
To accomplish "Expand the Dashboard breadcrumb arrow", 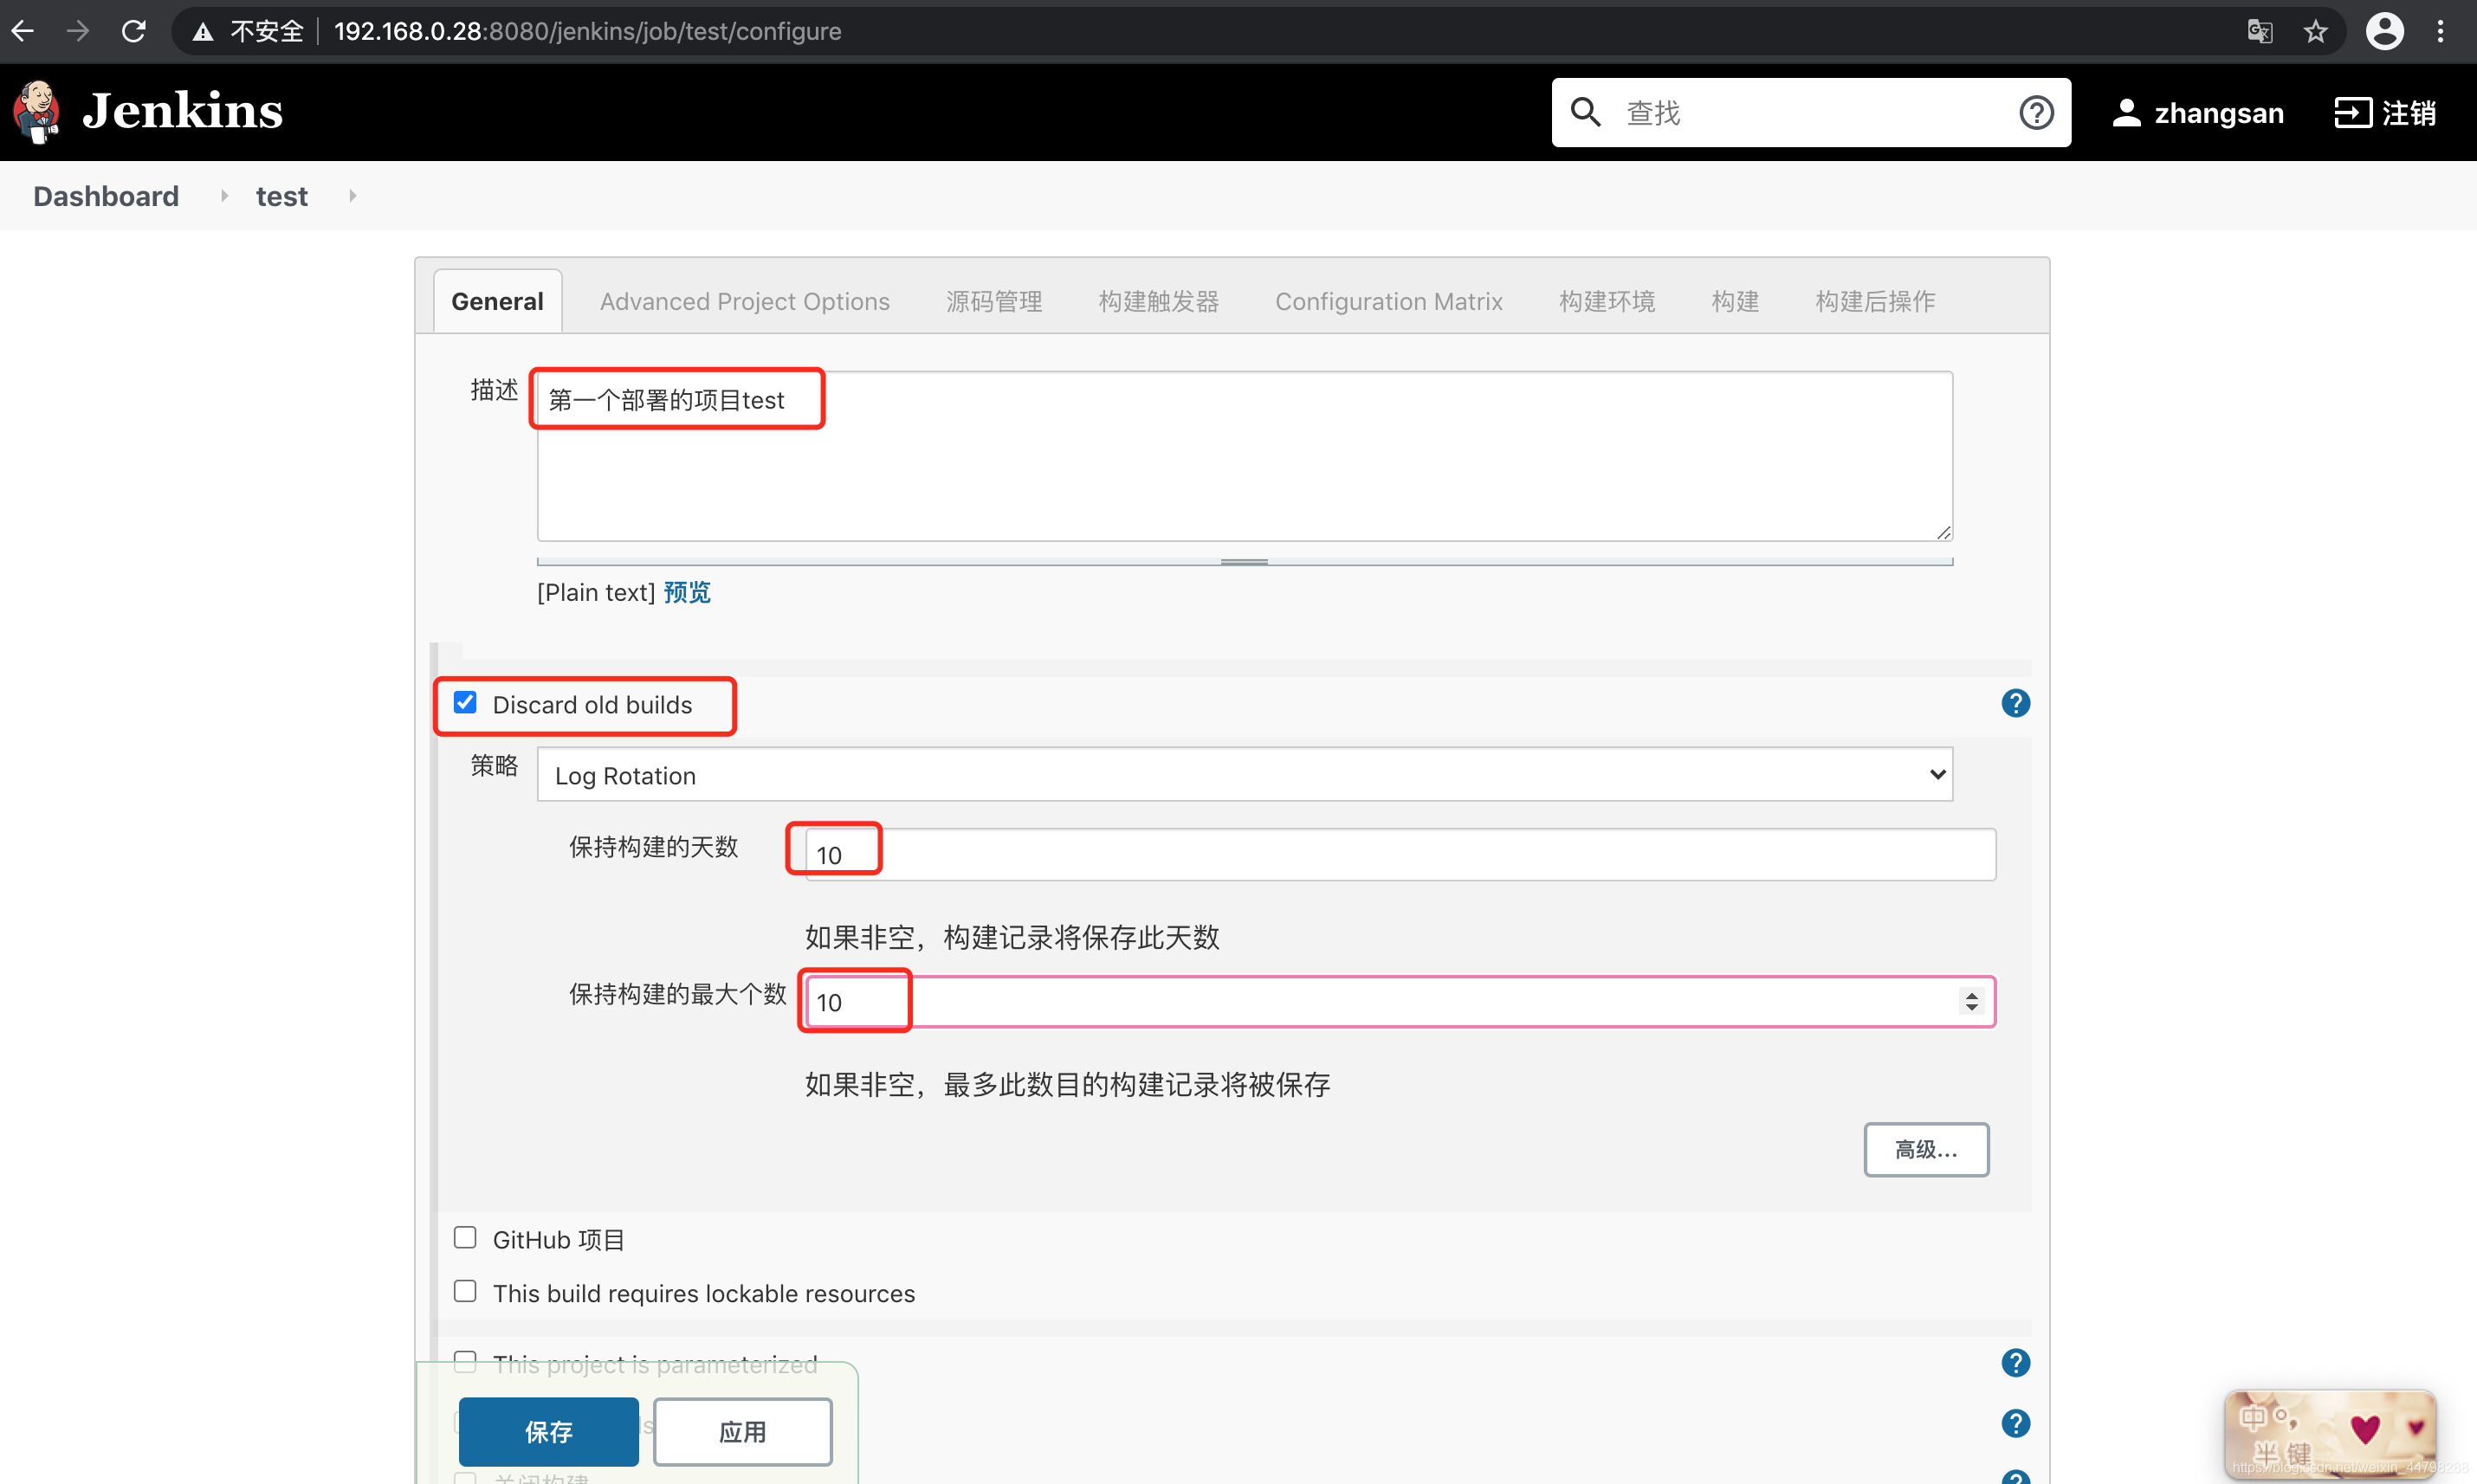I will point(224,196).
